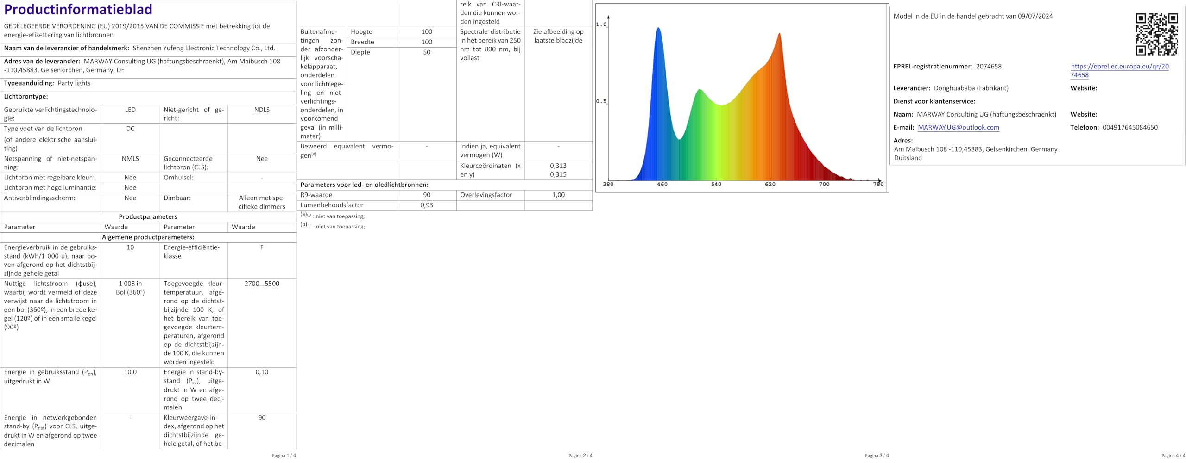
Task: Select the Diepte row label
Action: click(x=360, y=52)
